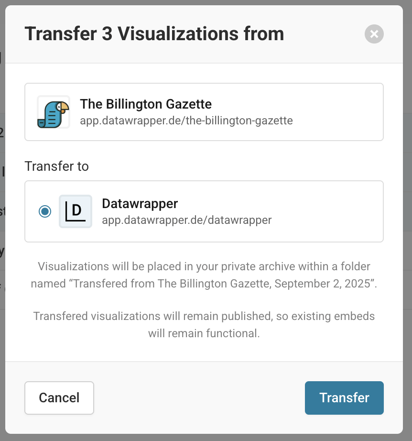Viewport: 412px width, 441px height.
Task: Close the transfer dialog with X icon
Action: [x=374, y=34]
